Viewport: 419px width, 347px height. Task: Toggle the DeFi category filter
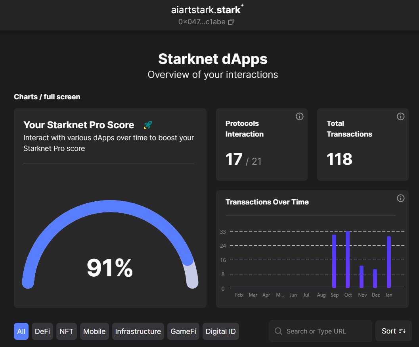click(42, 331)
